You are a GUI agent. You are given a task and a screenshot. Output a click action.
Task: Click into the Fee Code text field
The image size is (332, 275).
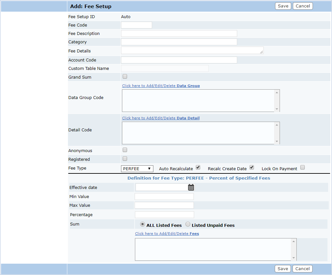pyautogui.click(x=136, y=25)
